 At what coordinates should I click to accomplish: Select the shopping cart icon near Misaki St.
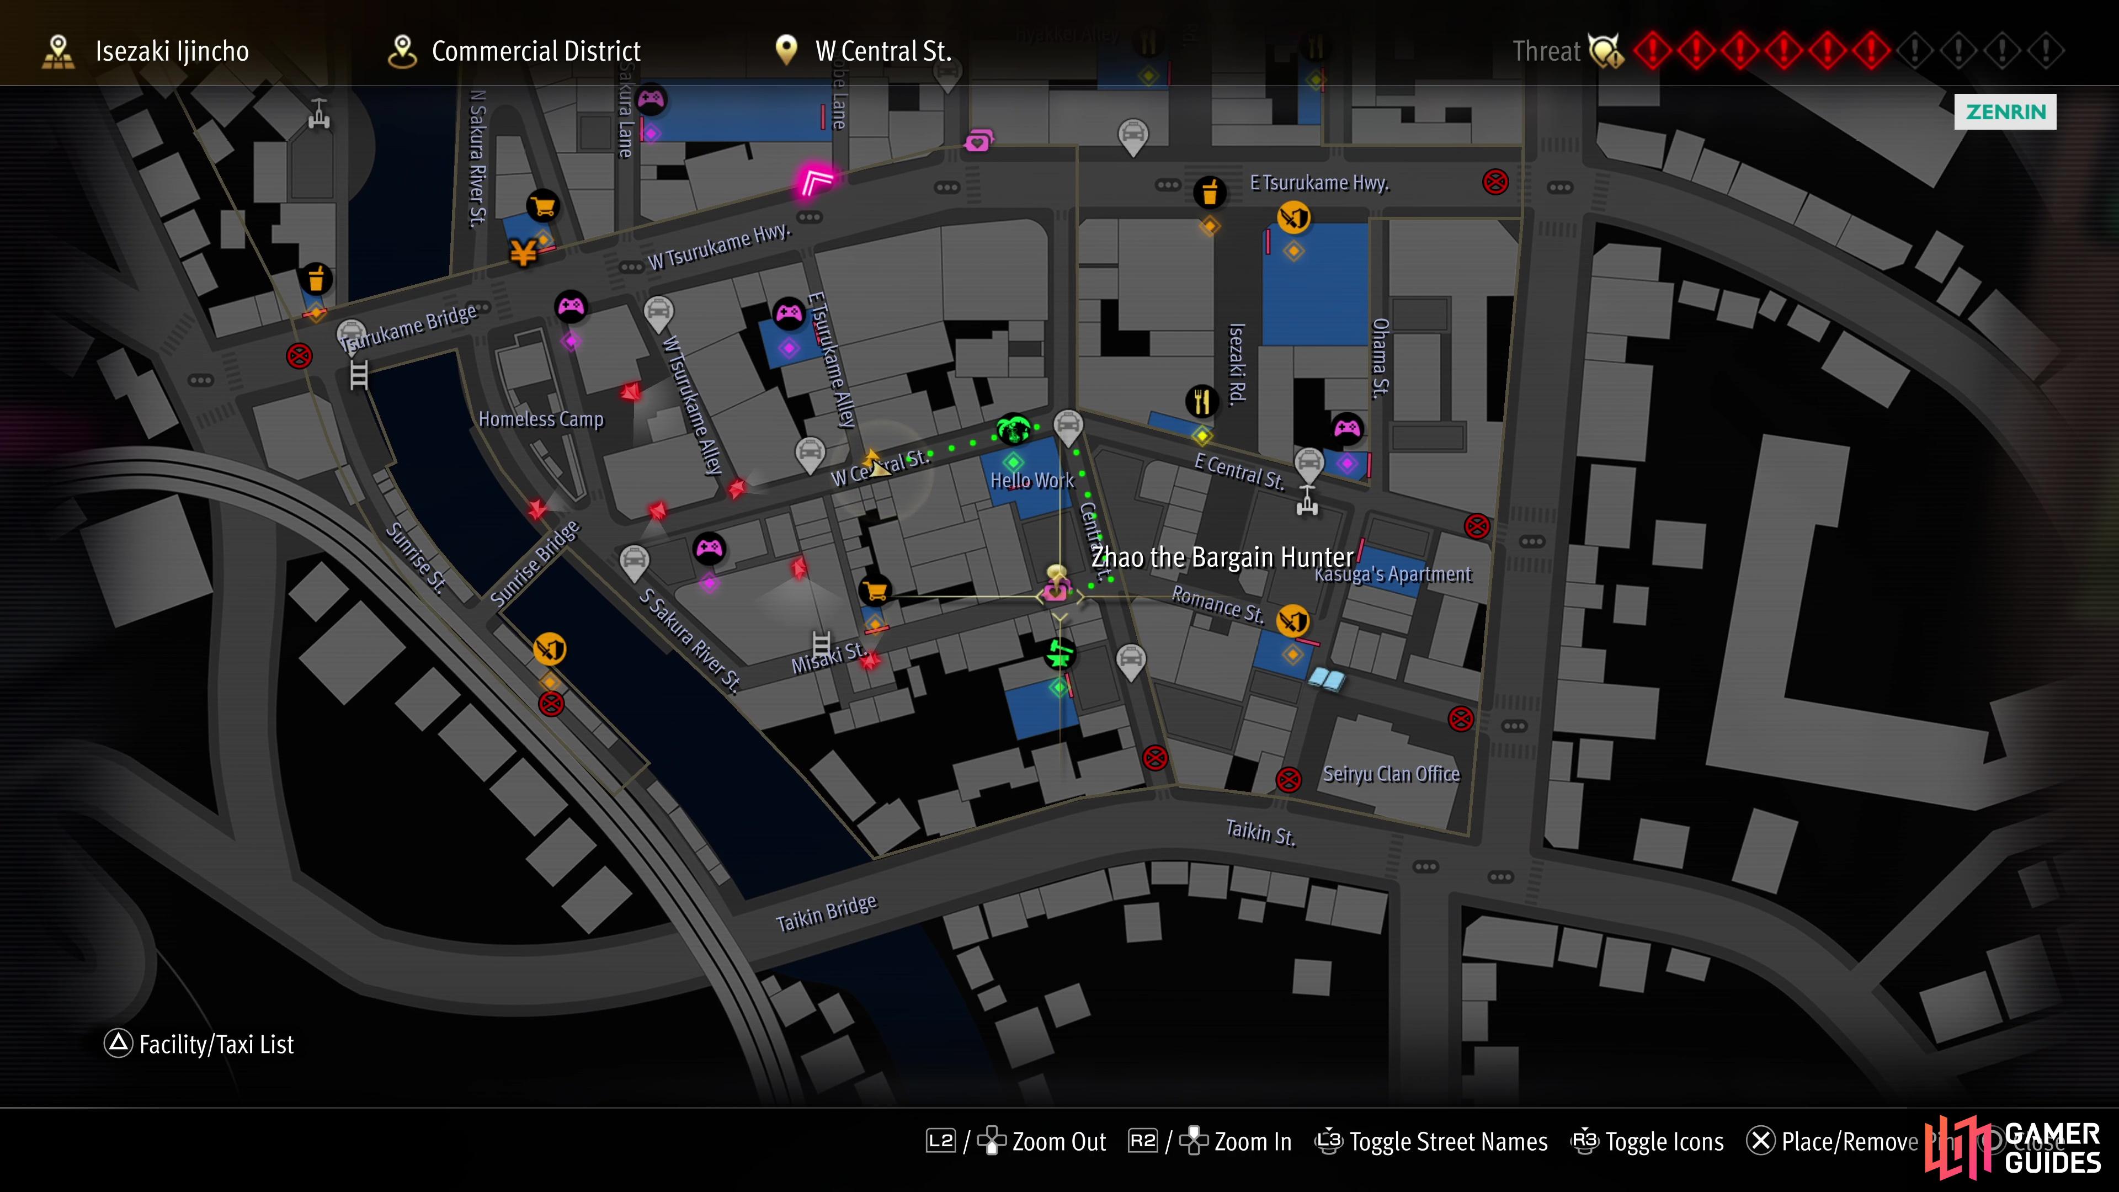[875, 590]
